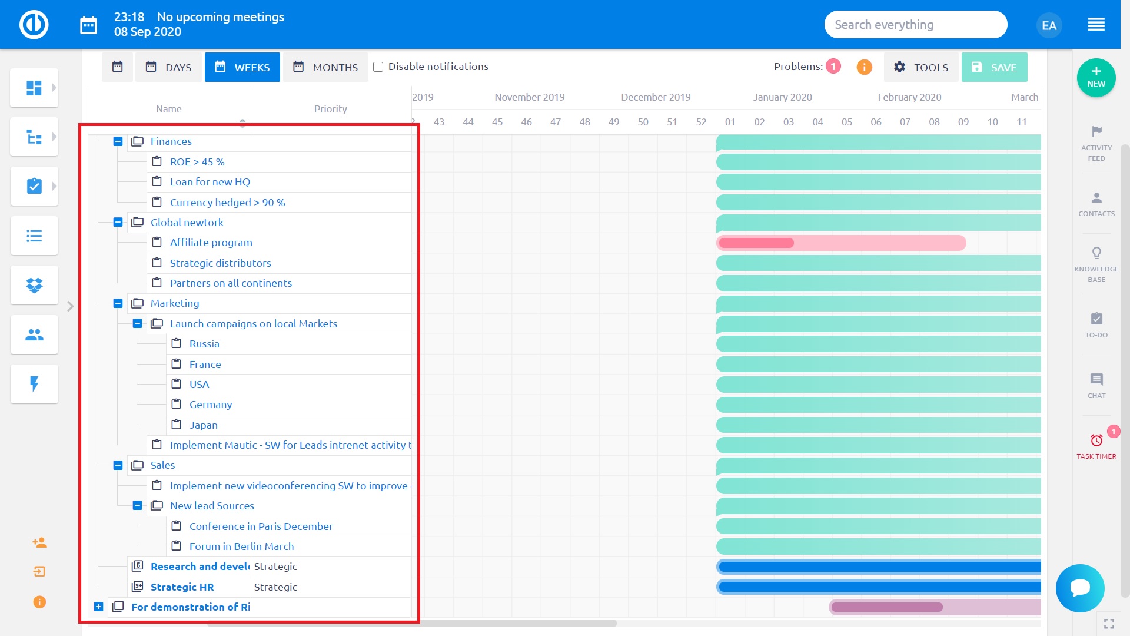Open the tasks clipboard sidebar icon
This screenshot has height=636, width=1130.
pyautogui.click(x=34, y=186)
